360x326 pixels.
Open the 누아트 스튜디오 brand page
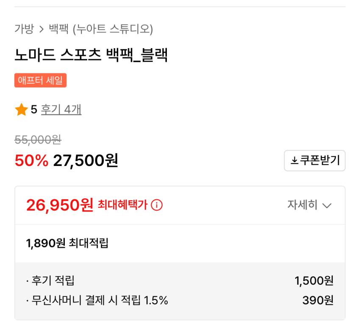pyautogui.click(x=113, y=29)
